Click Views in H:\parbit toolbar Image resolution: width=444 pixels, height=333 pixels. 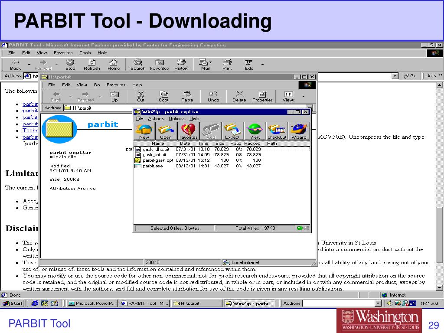pyautogui.click(x=288, y=96)
